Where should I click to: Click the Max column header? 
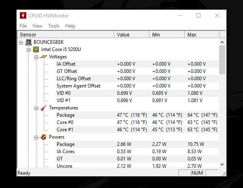point(202,34)
